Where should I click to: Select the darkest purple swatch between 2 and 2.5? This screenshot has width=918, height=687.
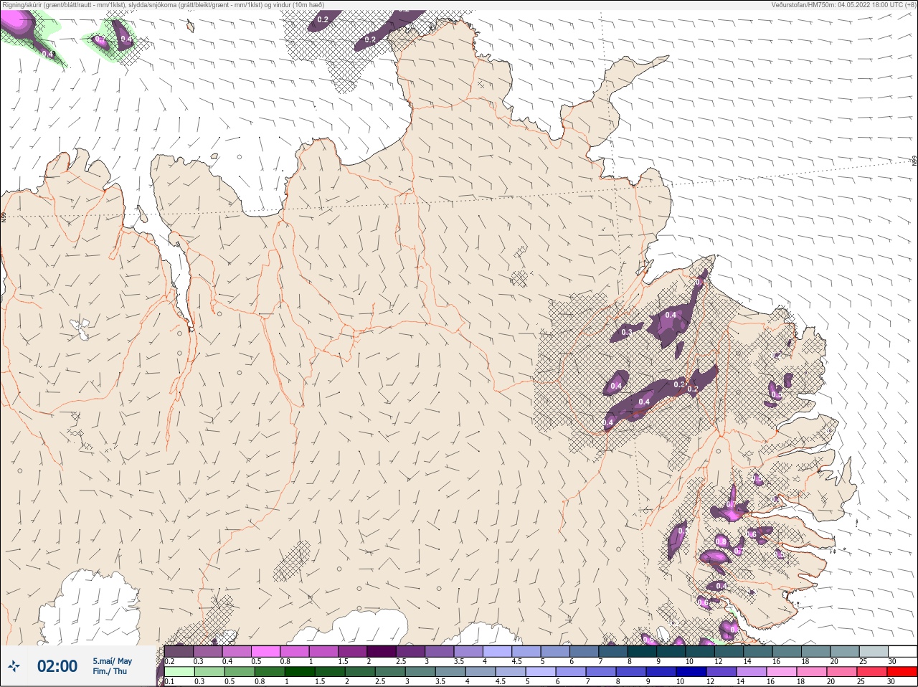point(382,651)
